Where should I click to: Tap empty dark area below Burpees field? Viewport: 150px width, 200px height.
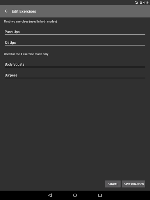pos(75,124)
